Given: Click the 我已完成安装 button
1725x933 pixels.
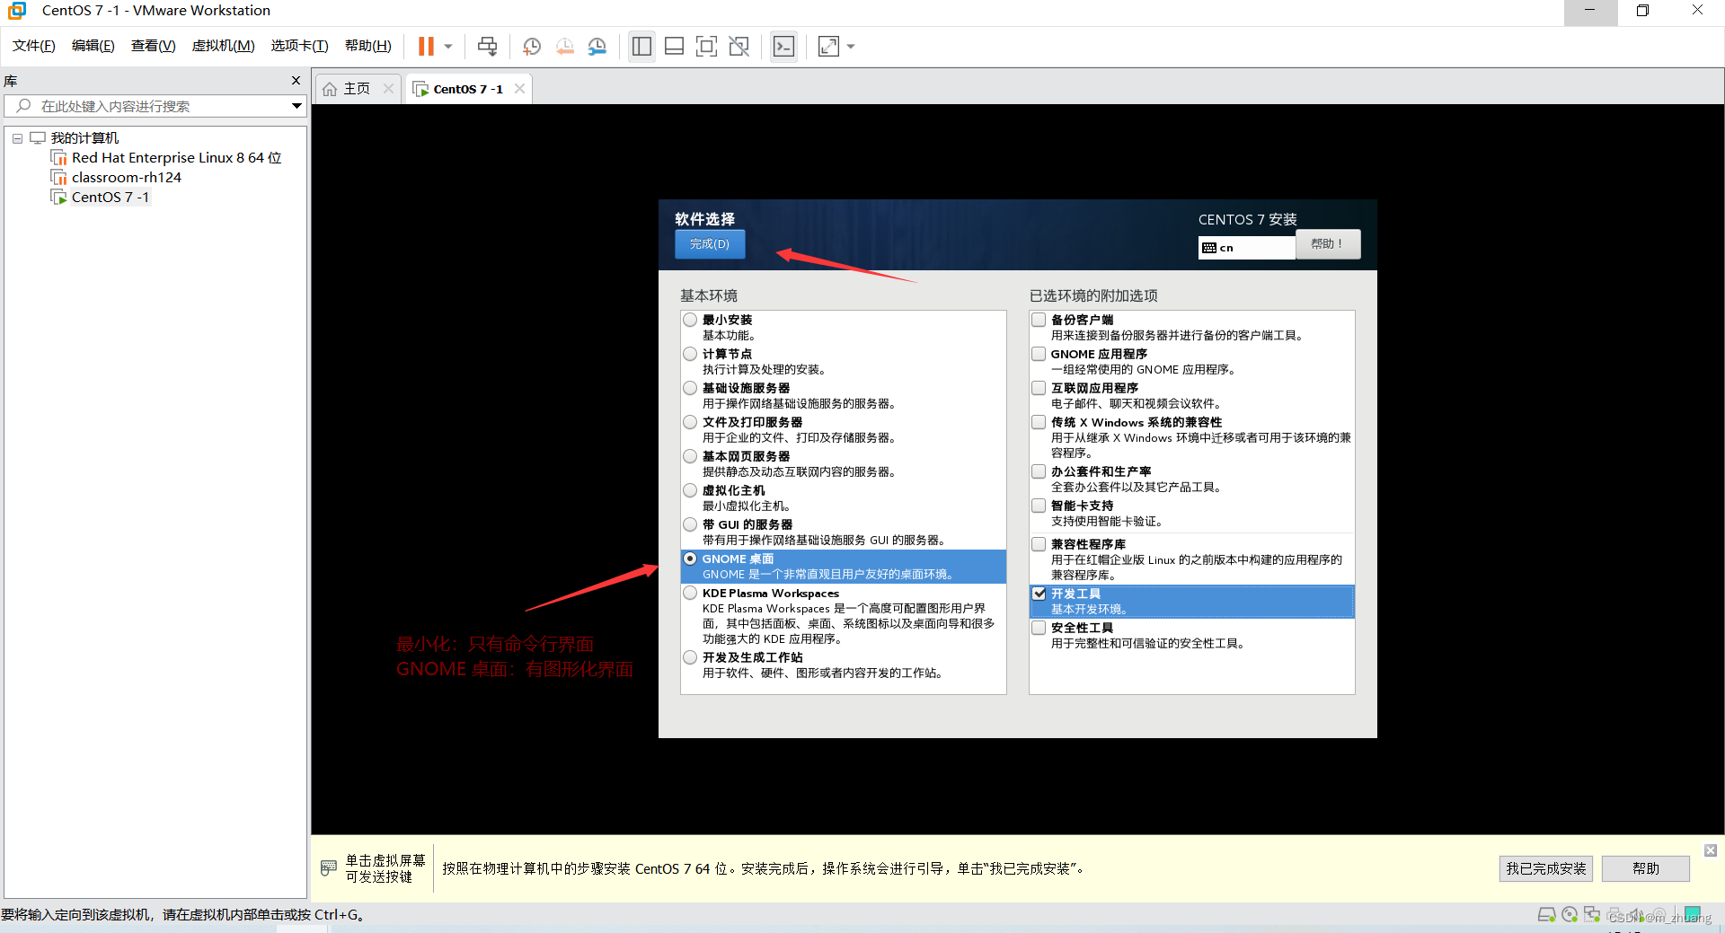Looking at the screenshot, I should pos(1546,868).
